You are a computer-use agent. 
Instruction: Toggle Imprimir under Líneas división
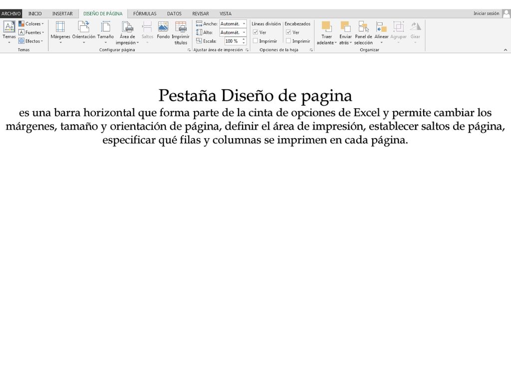pos(255,41)
